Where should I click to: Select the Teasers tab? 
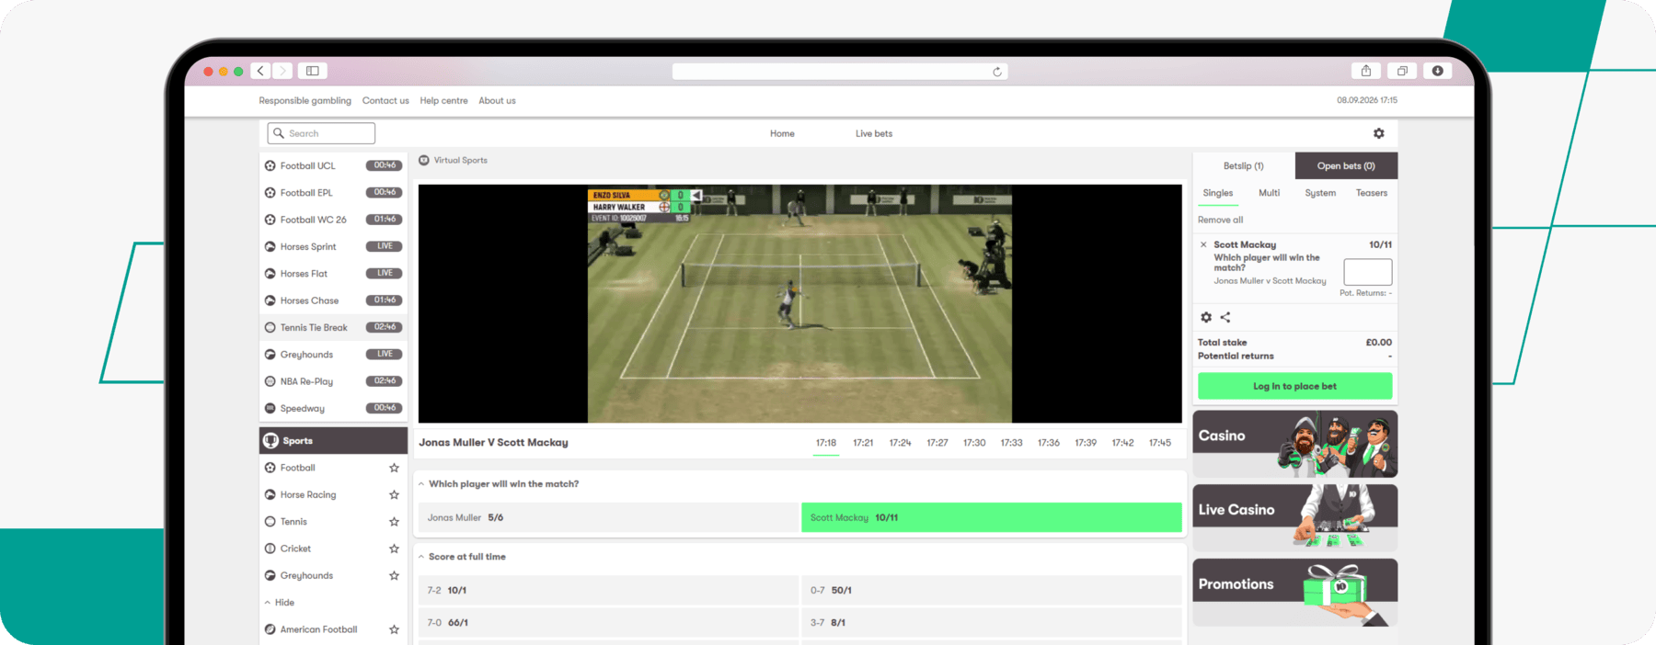[x=1372, y=194]
